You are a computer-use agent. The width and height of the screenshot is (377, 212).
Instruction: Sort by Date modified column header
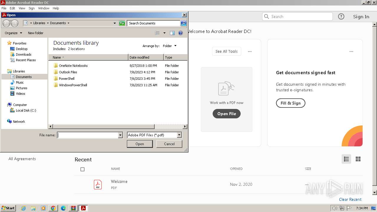click(146, 57)
